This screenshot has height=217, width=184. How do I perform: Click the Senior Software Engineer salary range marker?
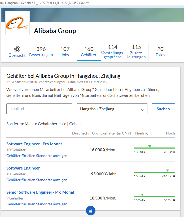click(142, 195)
